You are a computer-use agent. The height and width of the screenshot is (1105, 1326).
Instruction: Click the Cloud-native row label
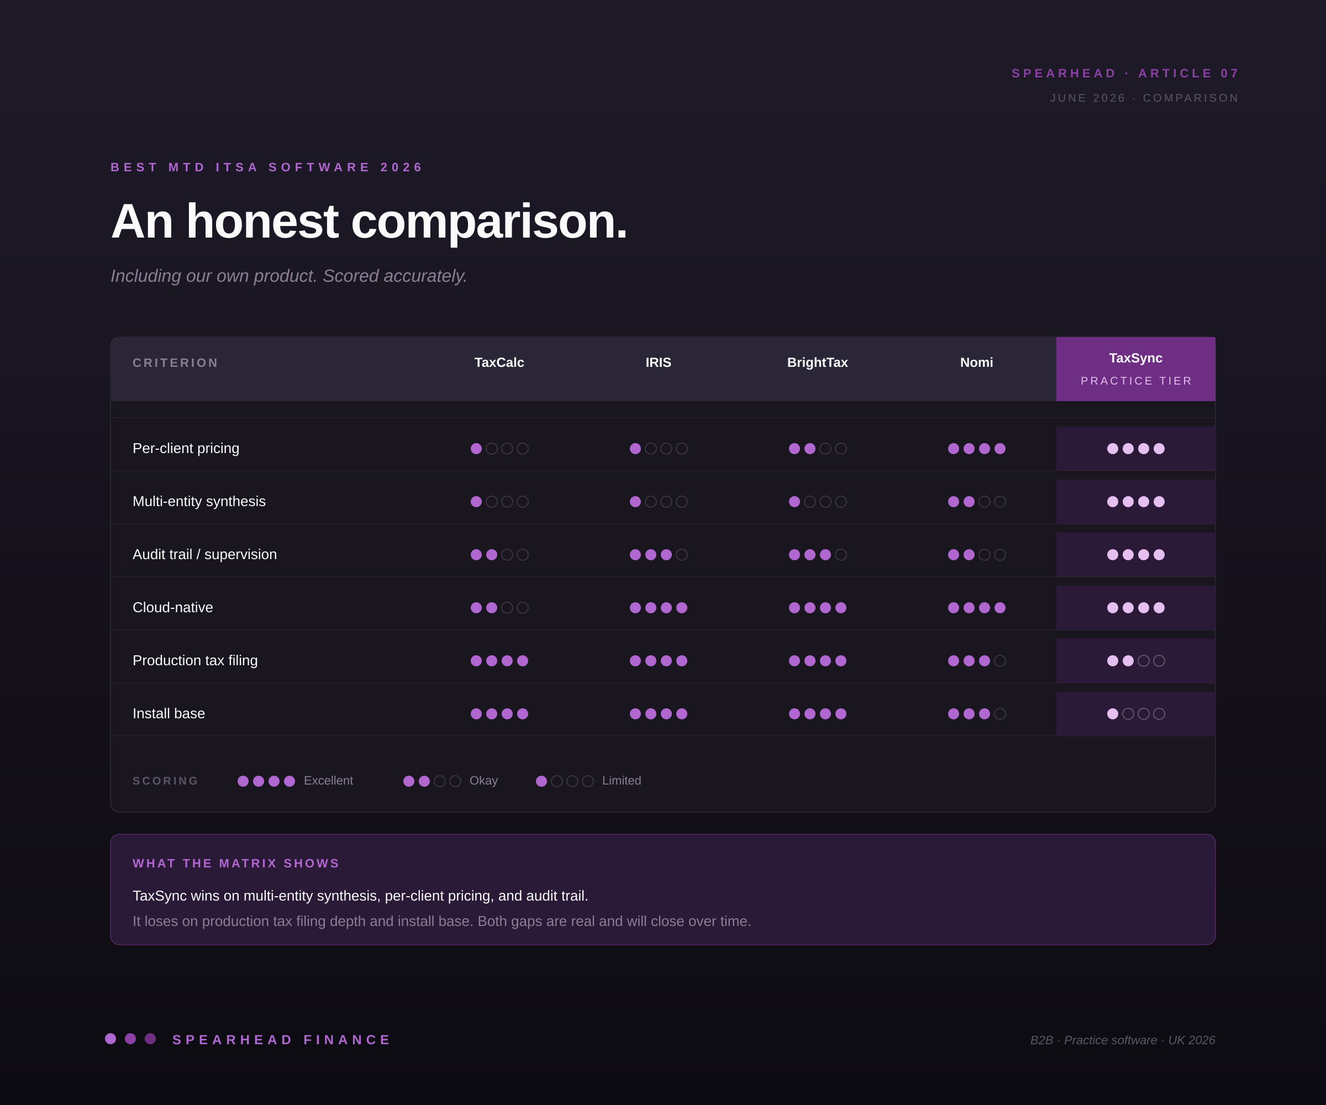(172, 607)
